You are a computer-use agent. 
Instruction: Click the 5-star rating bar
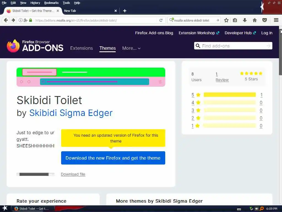(x=230, y=95)
